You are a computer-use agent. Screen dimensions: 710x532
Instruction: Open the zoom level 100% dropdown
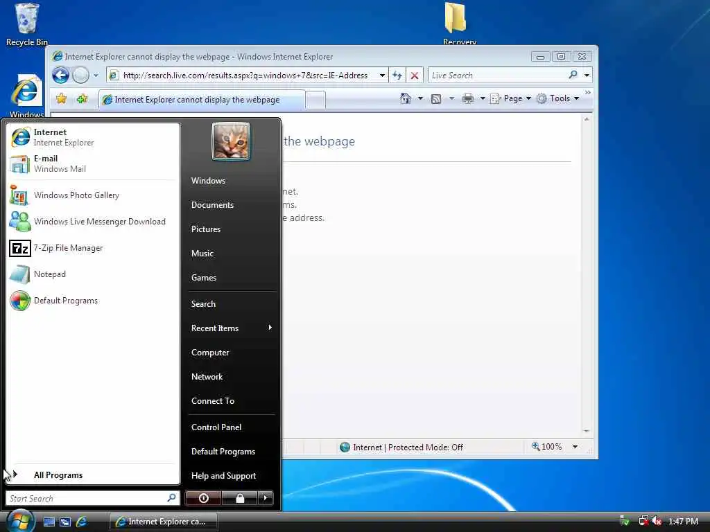tap(575, 447)
